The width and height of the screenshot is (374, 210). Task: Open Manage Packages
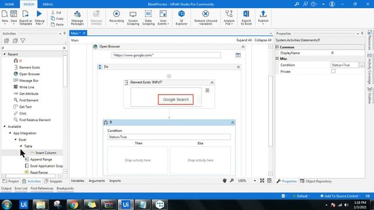(77, 17)
